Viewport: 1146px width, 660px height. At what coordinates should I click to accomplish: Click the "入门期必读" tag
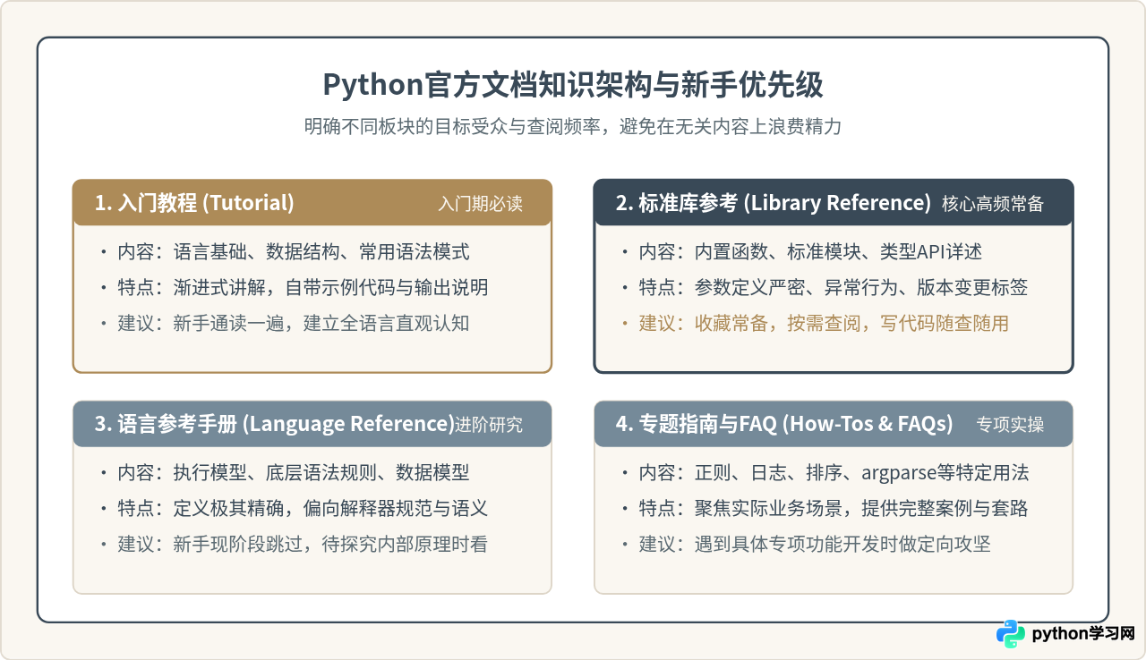[x=480, y=204]
